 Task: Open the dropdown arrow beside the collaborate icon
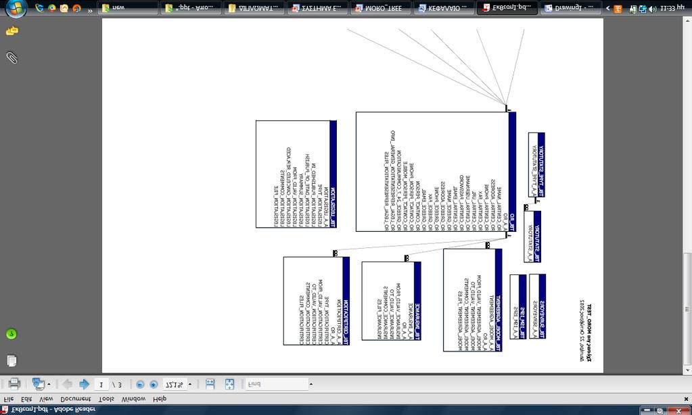coord(49,384)
